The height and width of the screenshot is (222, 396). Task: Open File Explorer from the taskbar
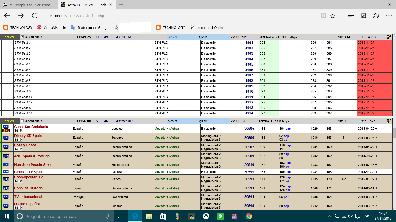click(x=149, y=216)
